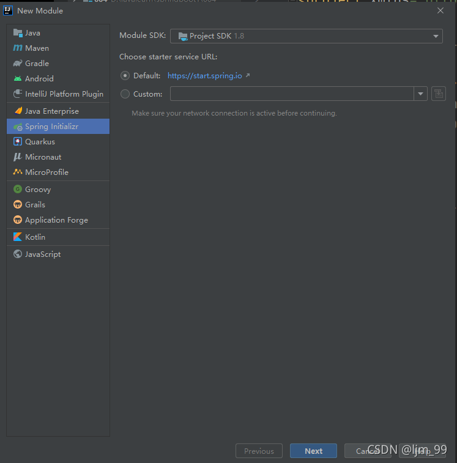Viewport: 457px width, 463px height.
Task: Click the external link arrow after start.spring.io
Action: [248, 75]
